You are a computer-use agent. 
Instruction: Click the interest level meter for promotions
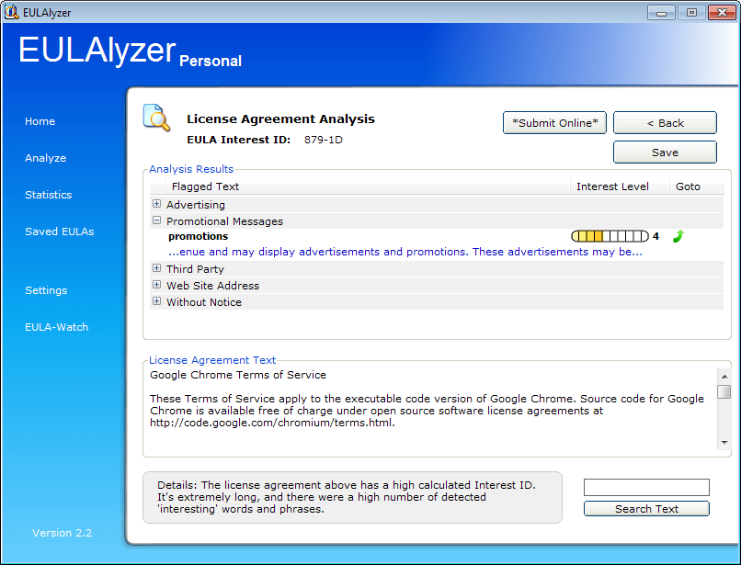(609, 236)
